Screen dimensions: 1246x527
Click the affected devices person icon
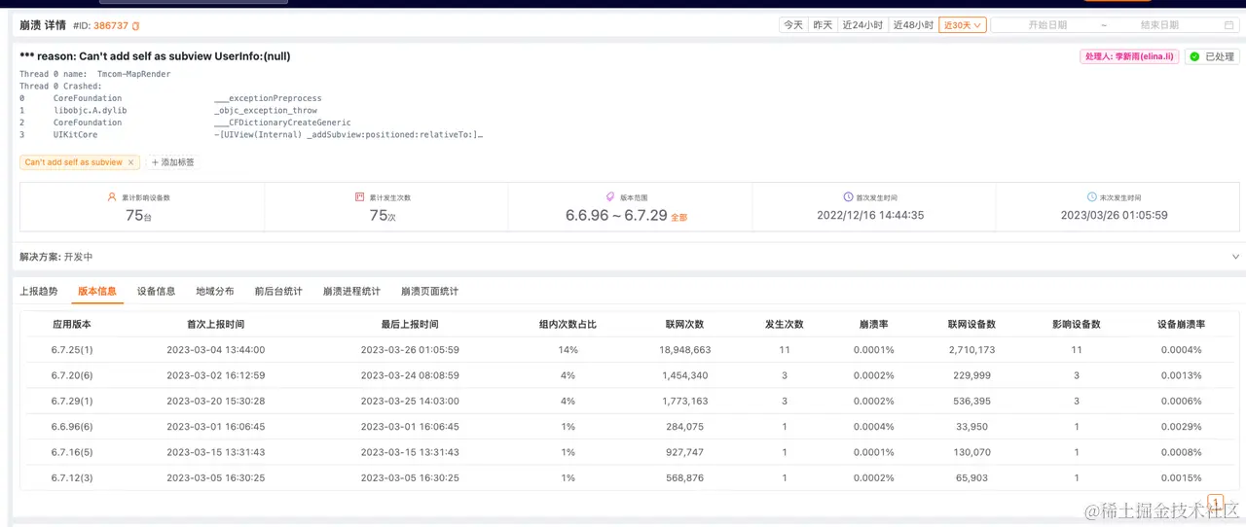tap(112, 196)
